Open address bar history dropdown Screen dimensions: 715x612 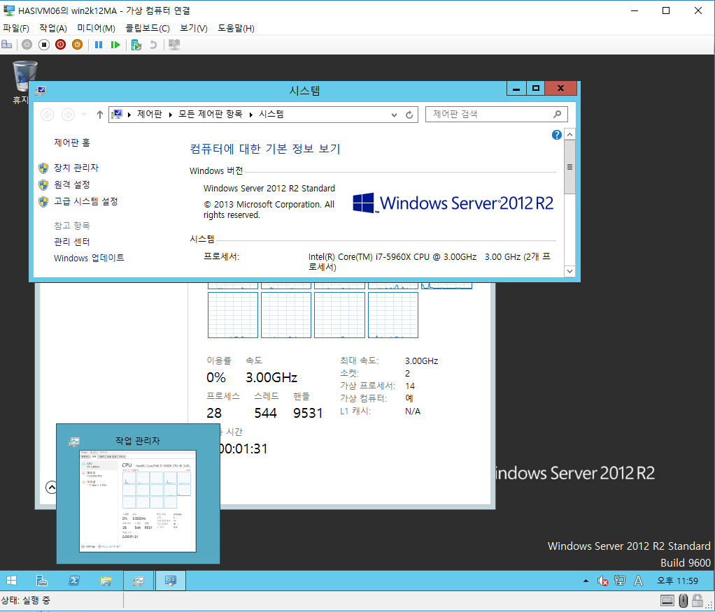click(x=394, y=115)
